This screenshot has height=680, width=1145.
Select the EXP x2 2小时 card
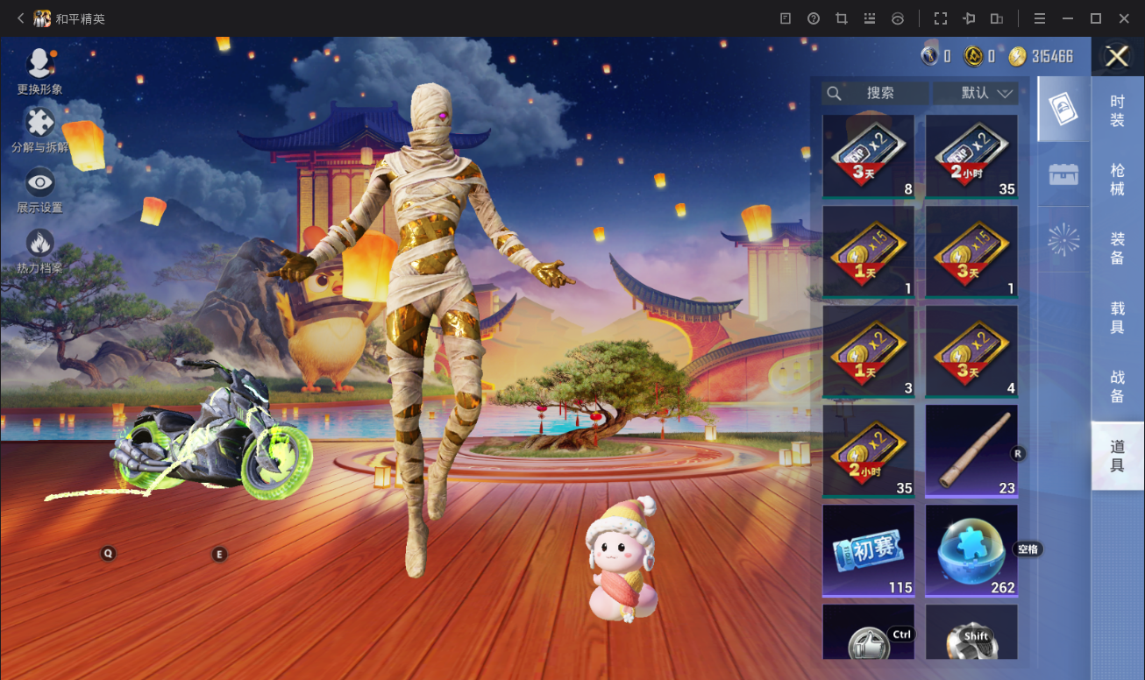pyautogui.click(x=971, y=157)
